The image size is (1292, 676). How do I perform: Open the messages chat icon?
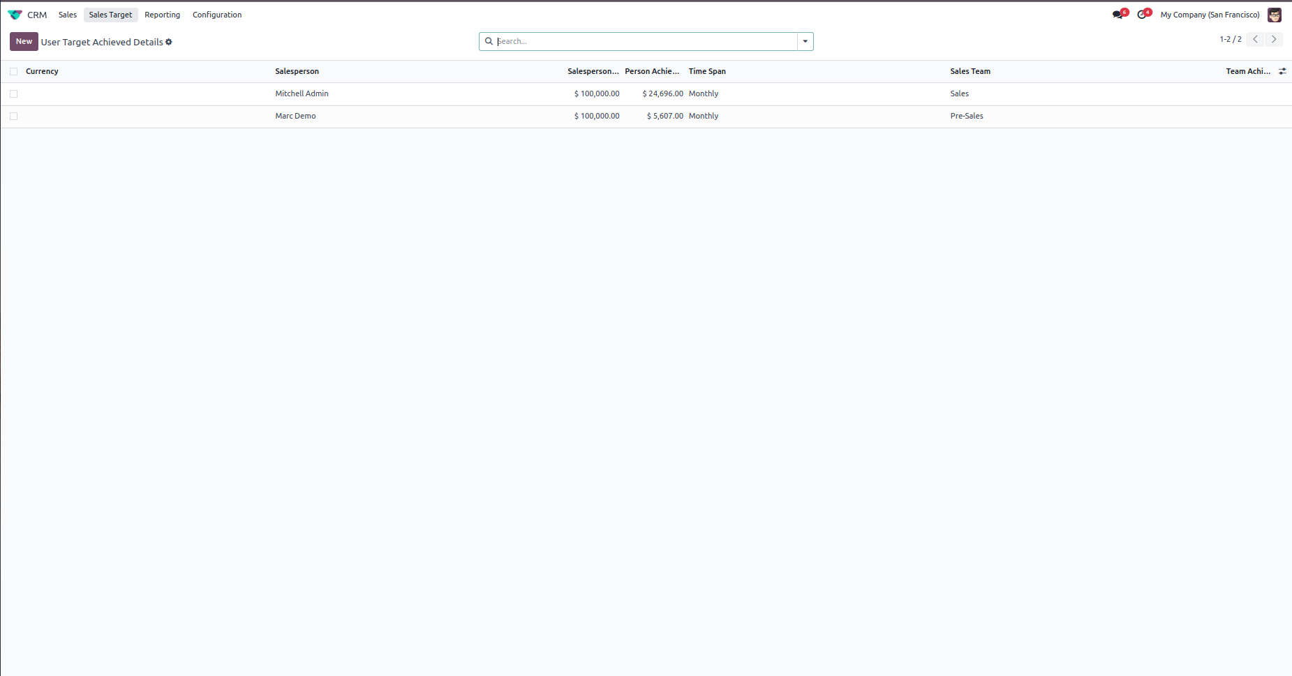1119,15
